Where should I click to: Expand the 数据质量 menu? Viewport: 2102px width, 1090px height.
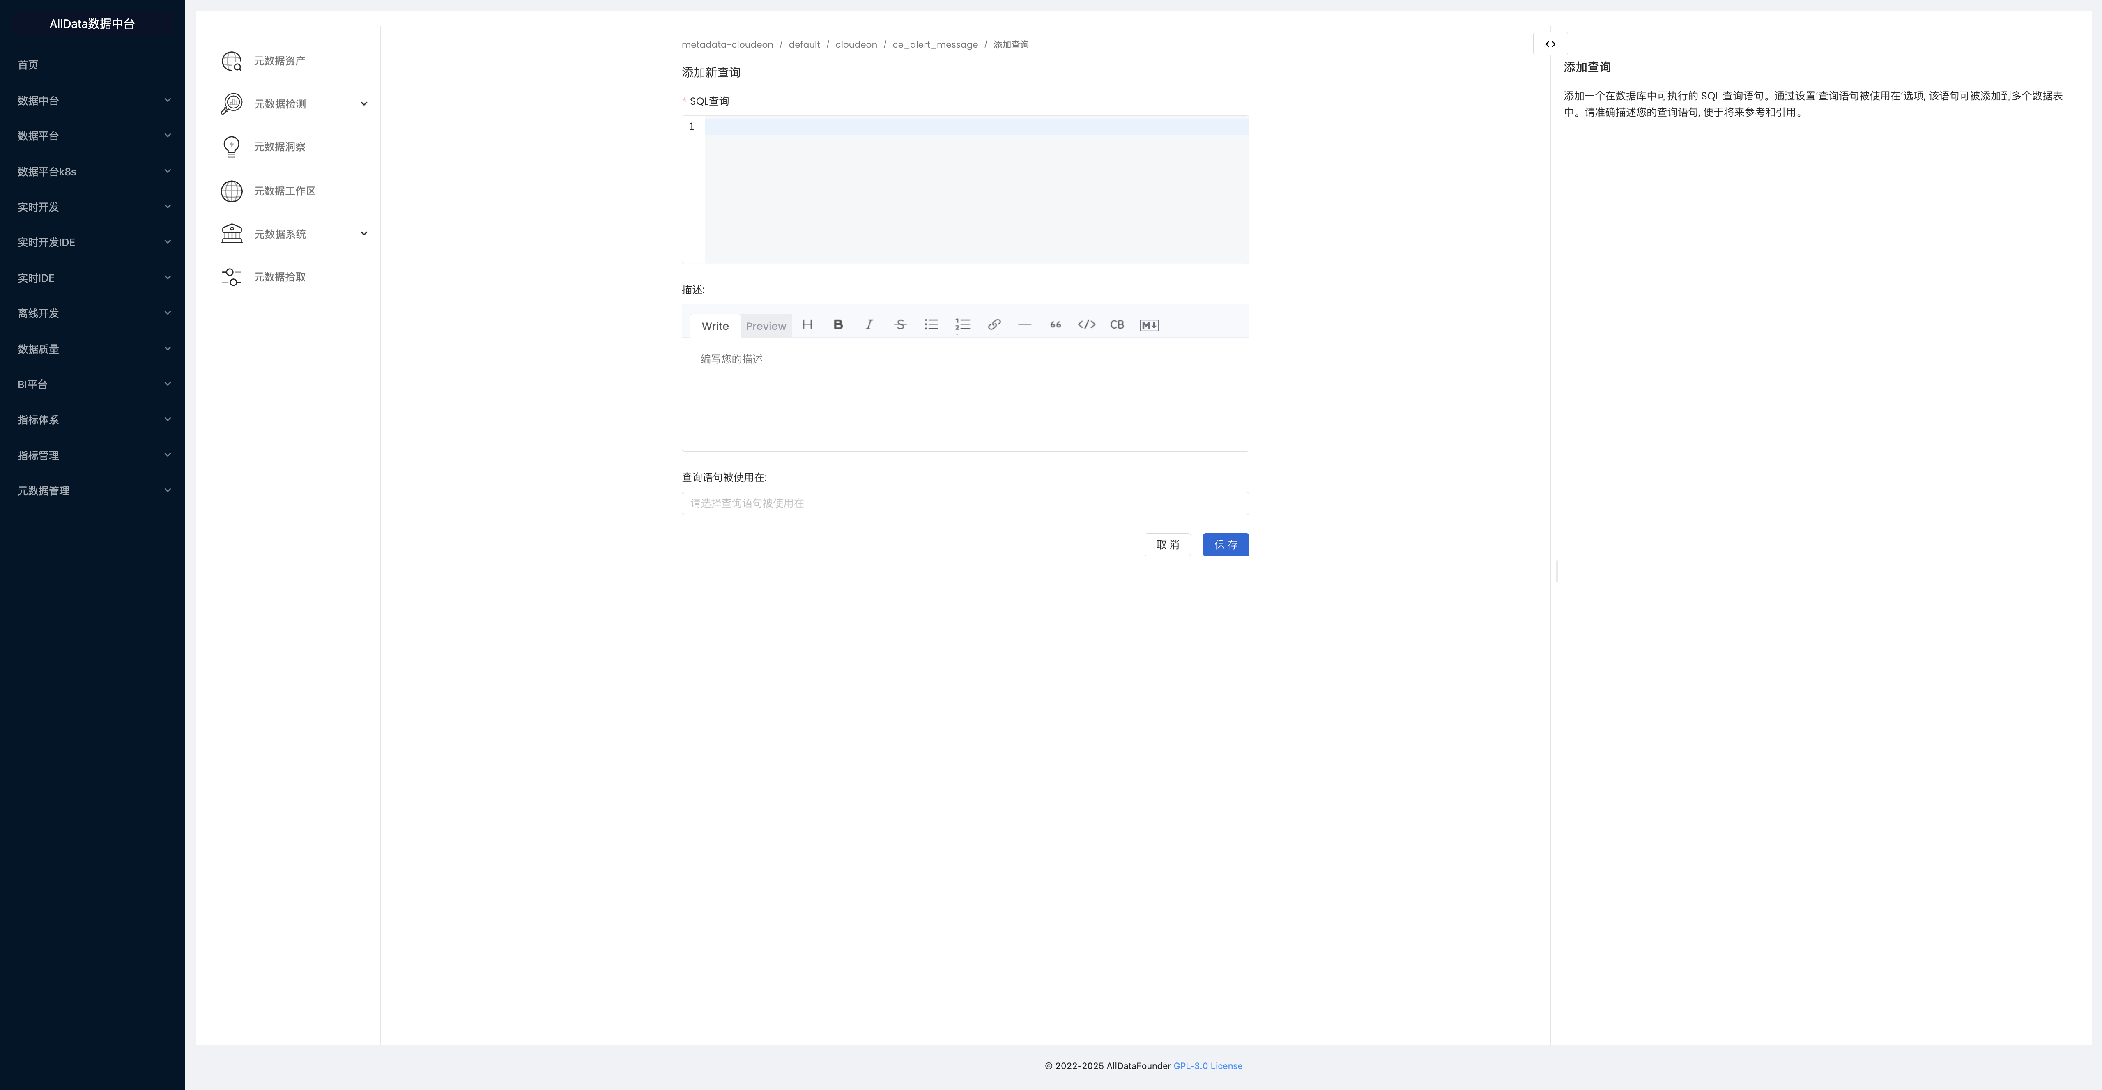(x=92, y=348)
